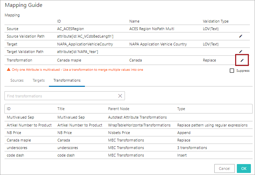Select the Multivalued Sep transformation row

pyautogui.click(x=21, y=117)
